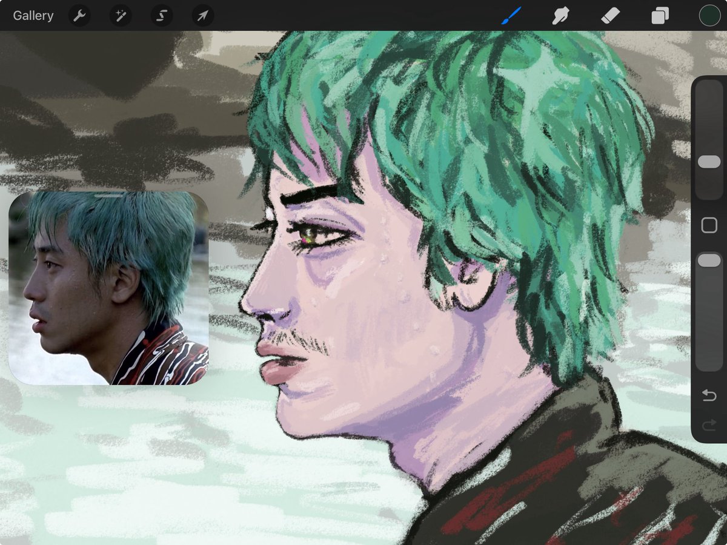Viewport: 727px width, 545px height.
Task: Open the Layers panel
Action: click(660, 16)
